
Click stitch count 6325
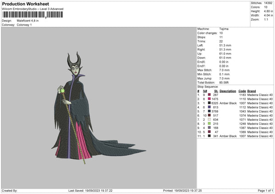tap(215, 103)
